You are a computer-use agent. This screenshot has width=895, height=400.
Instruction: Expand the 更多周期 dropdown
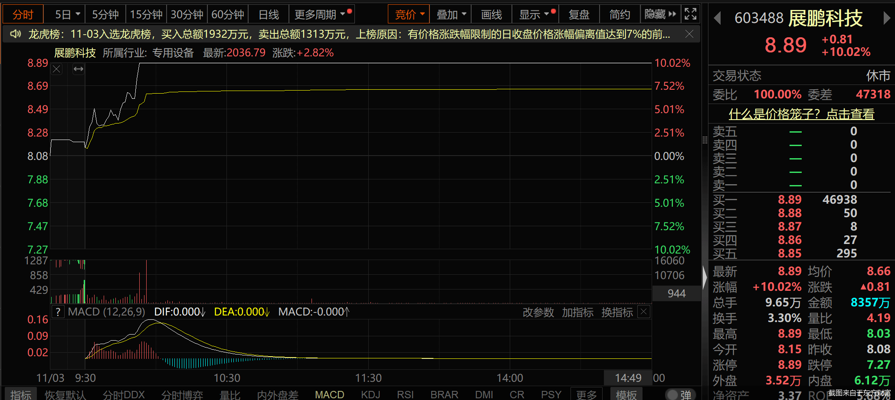click(321, 15)
